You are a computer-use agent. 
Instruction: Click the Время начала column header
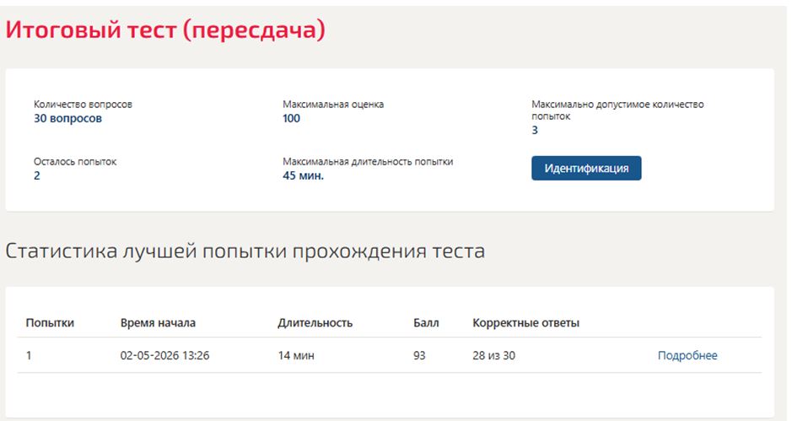[x=158, y=323]
